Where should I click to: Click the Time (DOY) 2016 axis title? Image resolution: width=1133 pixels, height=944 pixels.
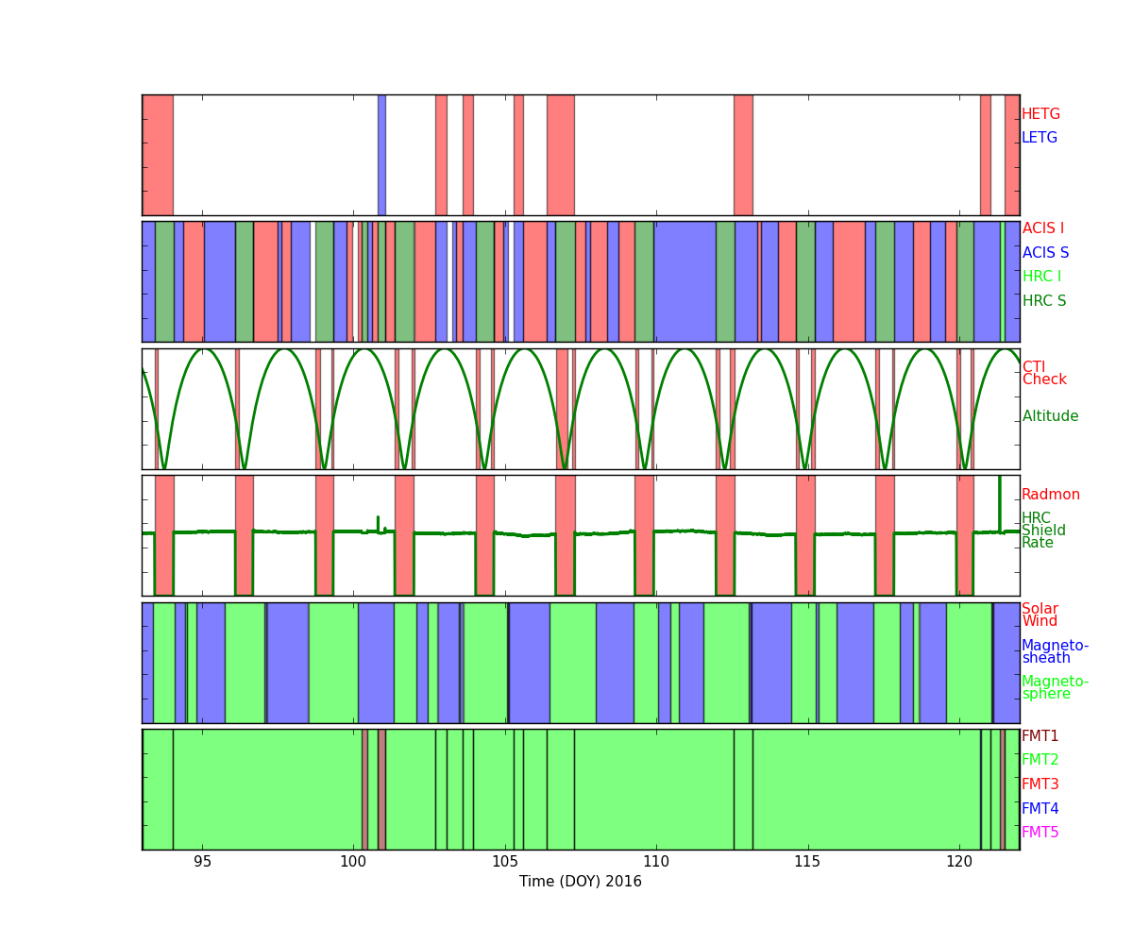click(580, 882)
